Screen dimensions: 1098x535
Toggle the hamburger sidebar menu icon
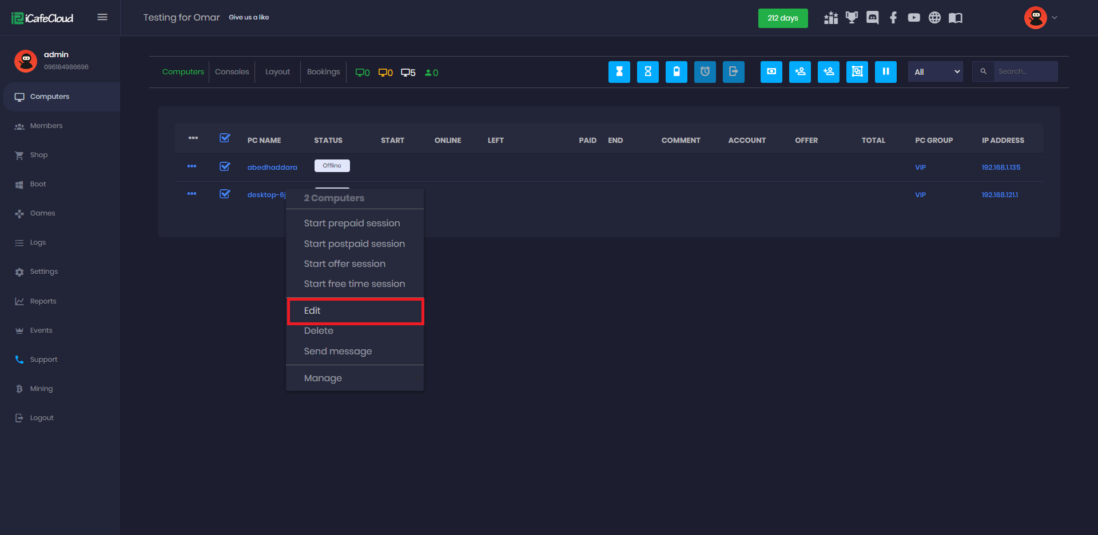click(102, 17)
